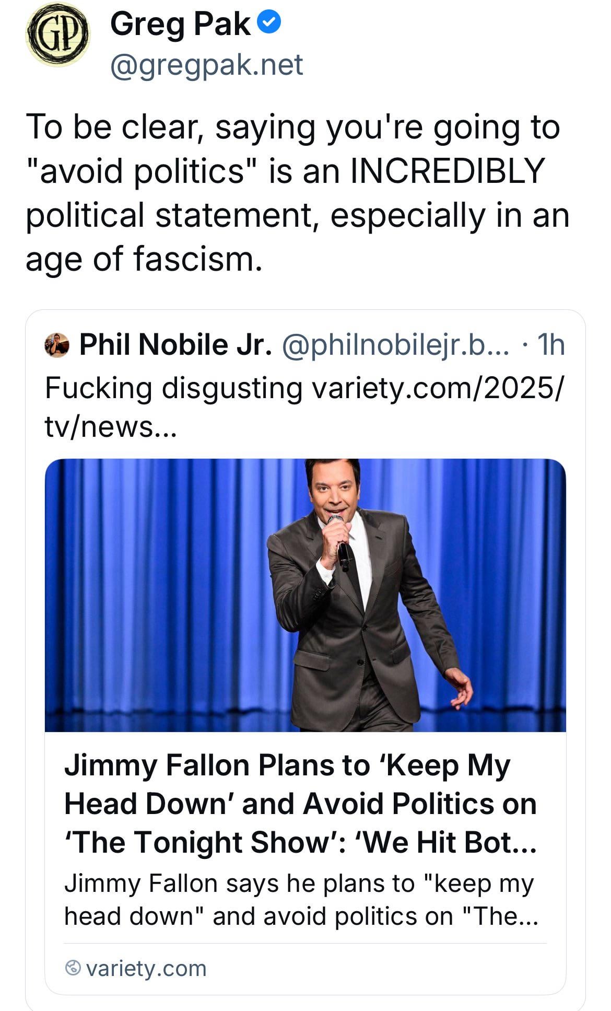Click the 'To be clear' post text

pos(292,127)
